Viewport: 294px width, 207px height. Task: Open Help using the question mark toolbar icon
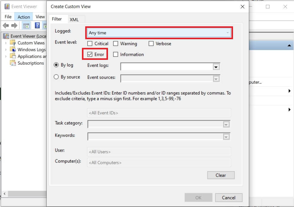(x=36, y=25)
